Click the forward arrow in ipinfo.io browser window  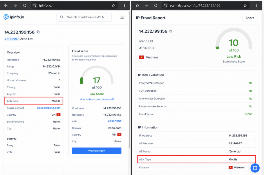pos(15,5)
